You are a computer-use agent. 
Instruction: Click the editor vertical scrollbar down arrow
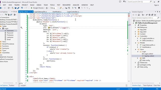coord(129,81)
